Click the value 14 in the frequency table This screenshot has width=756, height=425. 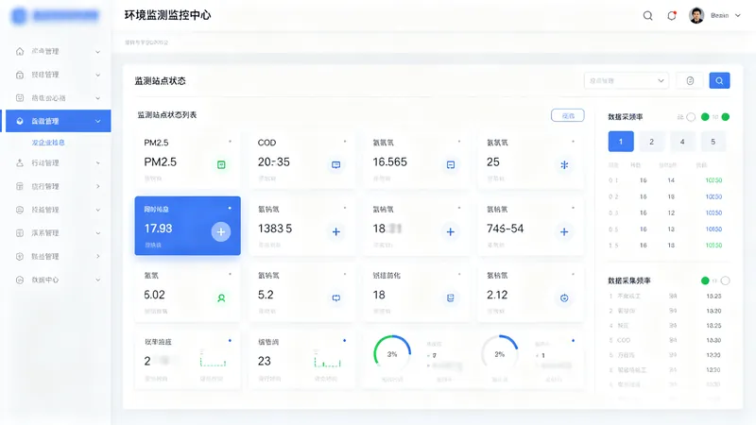click(x=671, y=180)
